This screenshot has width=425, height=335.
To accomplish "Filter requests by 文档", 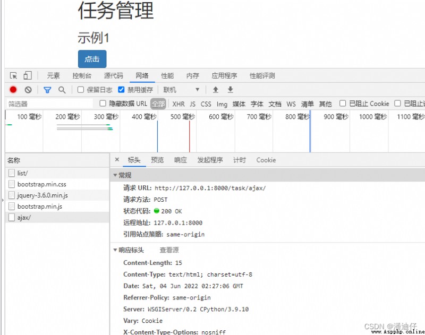I will (275, 104).
